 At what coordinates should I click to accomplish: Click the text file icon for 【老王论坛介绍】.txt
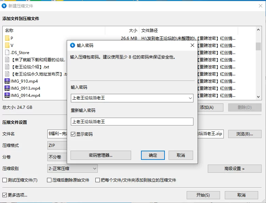[7, 67]
